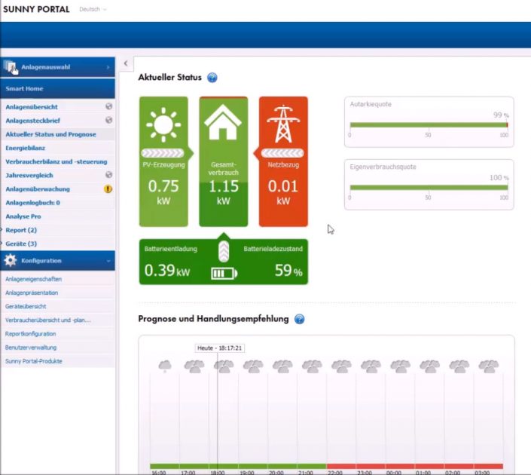Screen dimensions: 531x475
Task: Open the Geräteübersicht link
Action: pyautogui.click(x=26, y=306)
